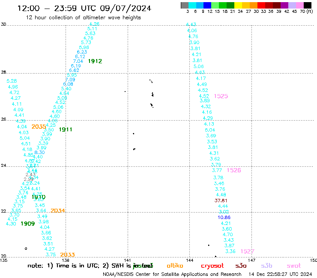
Task: Click the 5.28 wave height value
Action: point(12,81)
